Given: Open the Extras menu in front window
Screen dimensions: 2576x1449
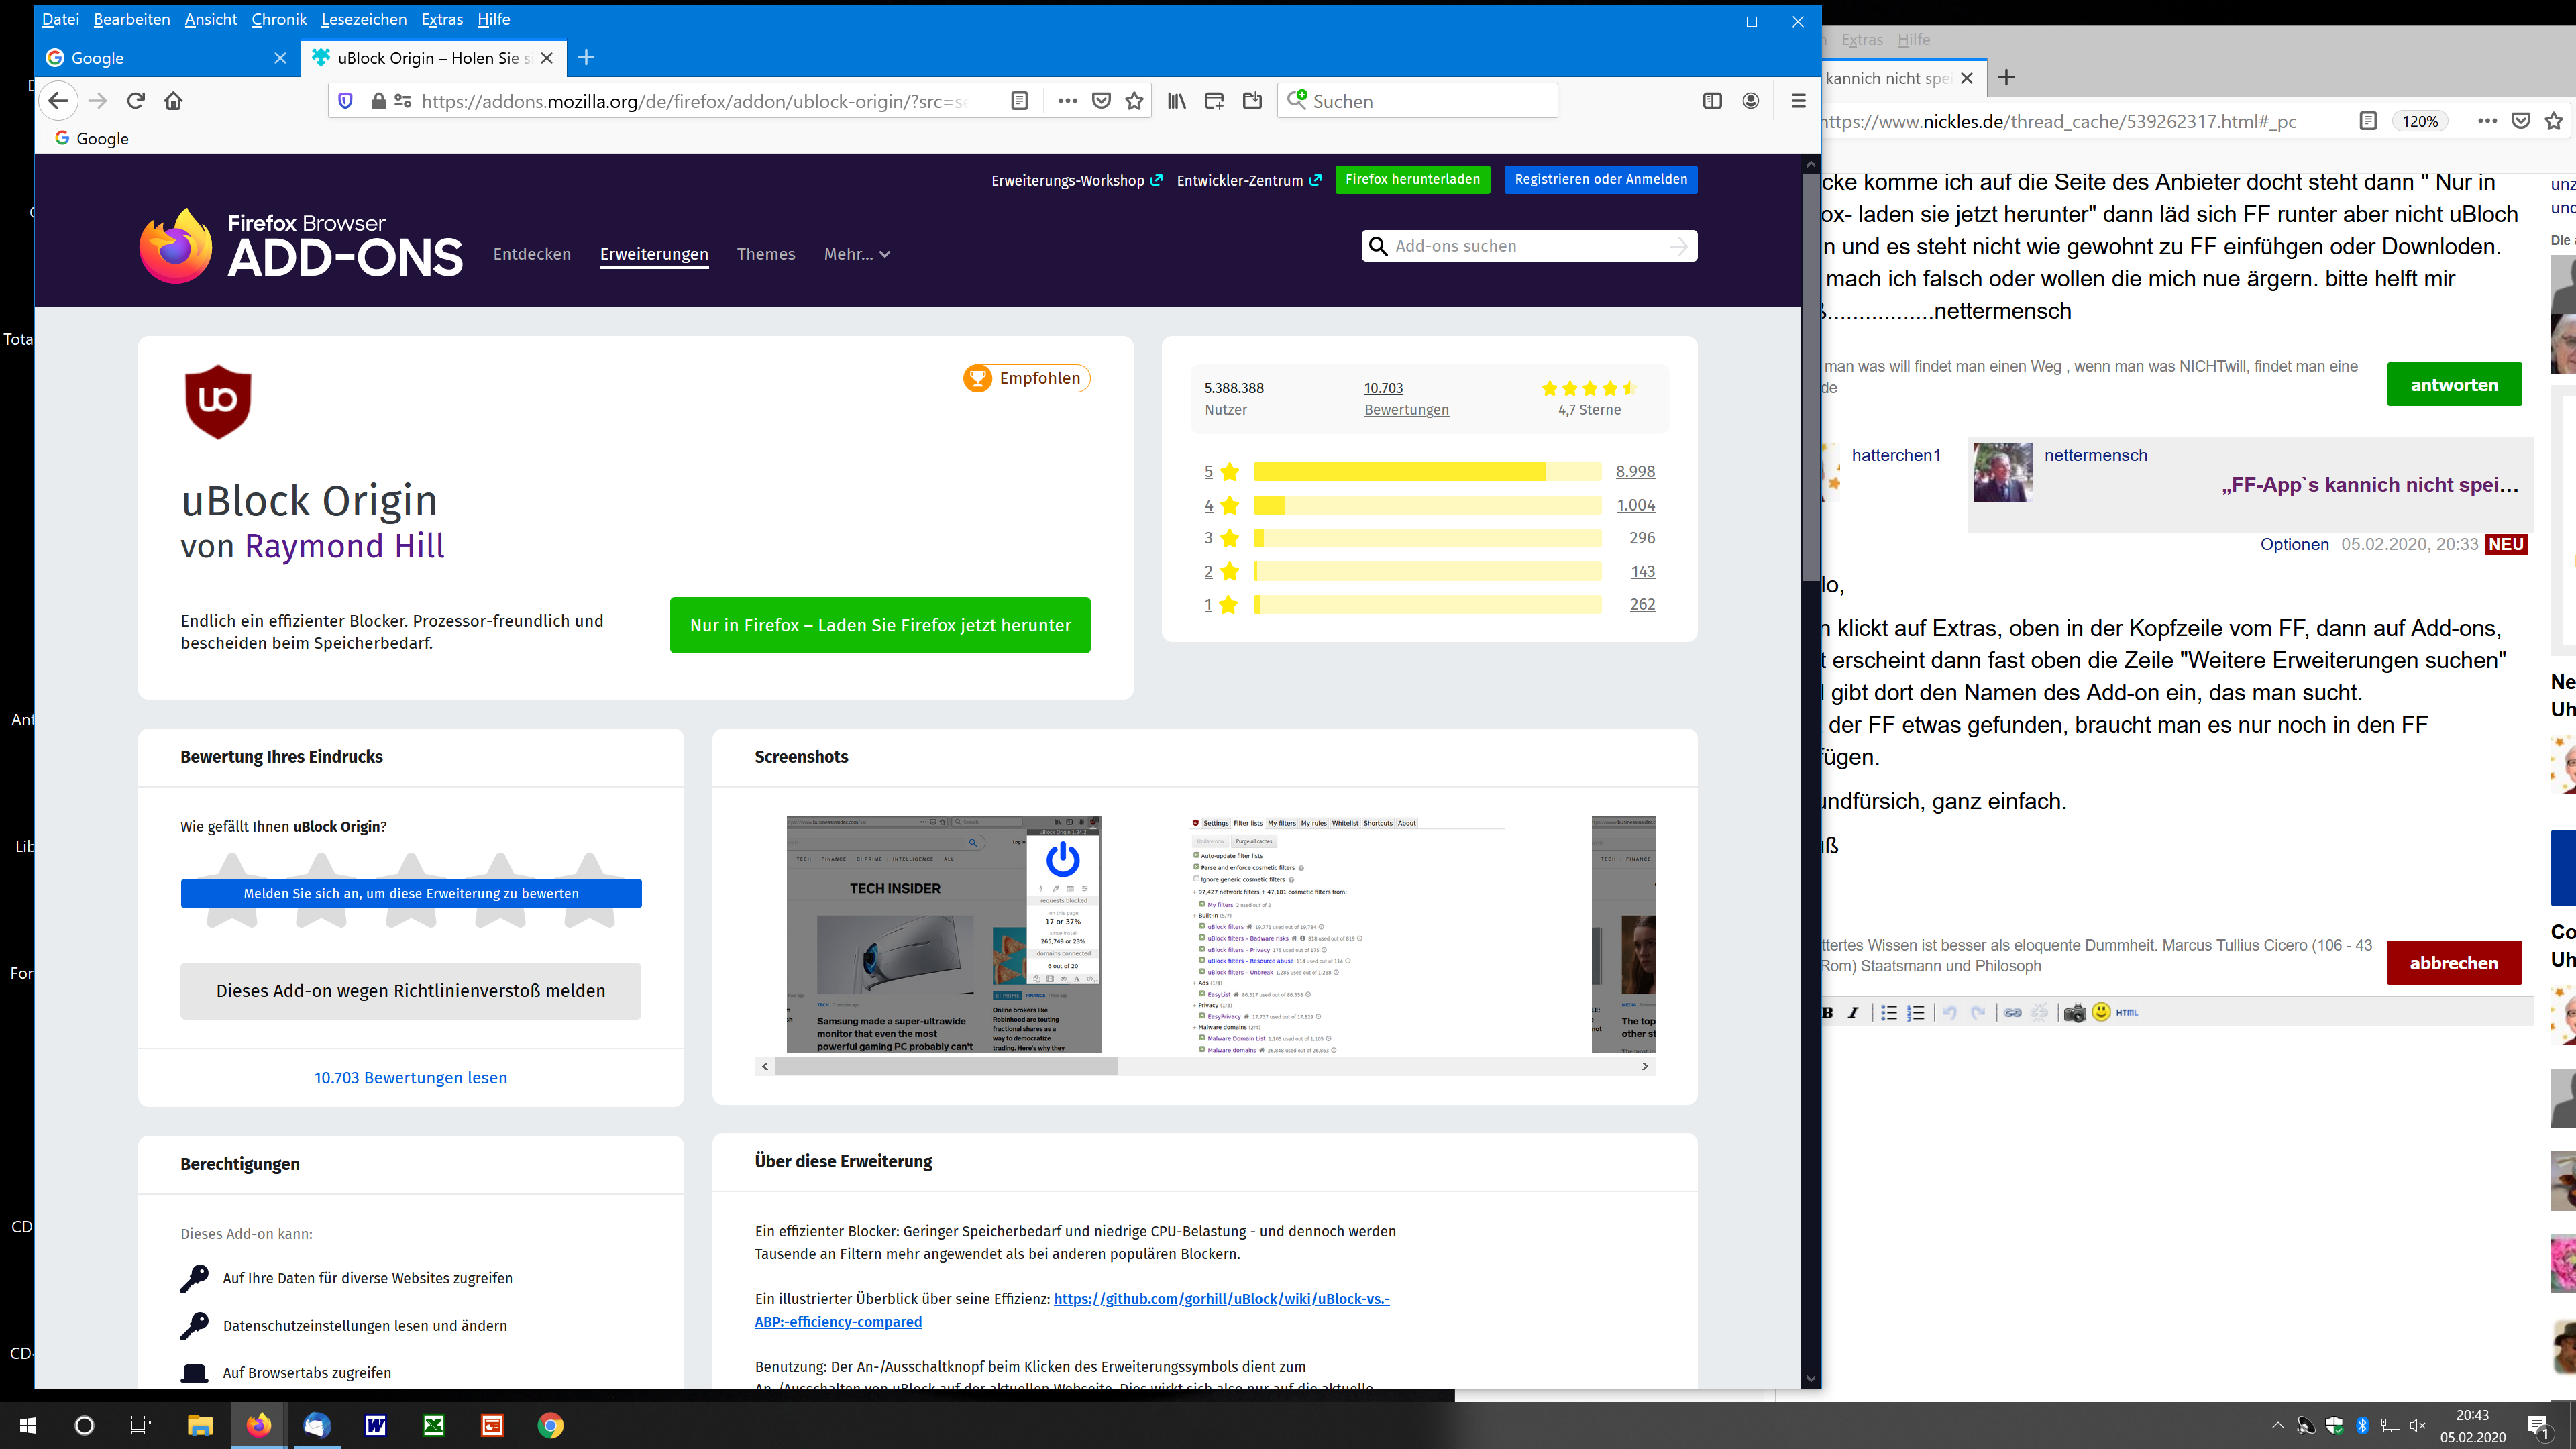Looking at the screenshot, I should [x=442, y=19].
